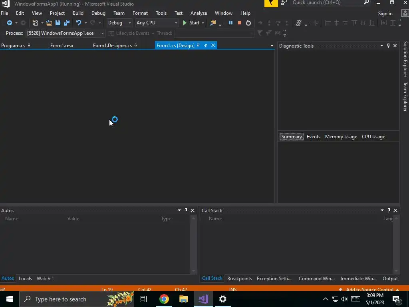Switch to the Breakpoints tab

240,279
